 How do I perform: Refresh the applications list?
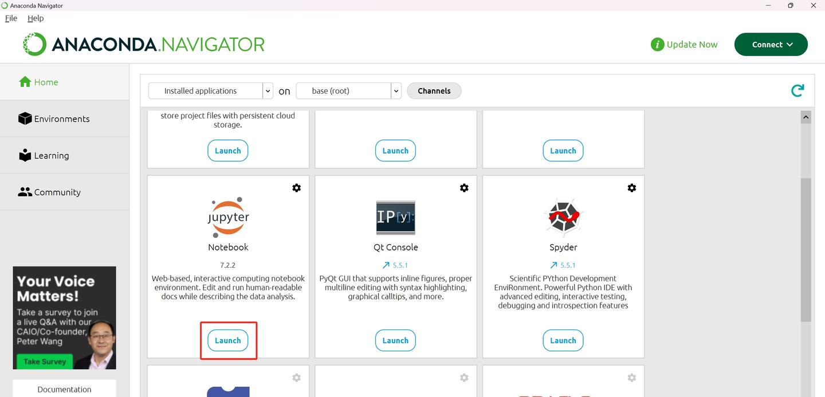797,90
